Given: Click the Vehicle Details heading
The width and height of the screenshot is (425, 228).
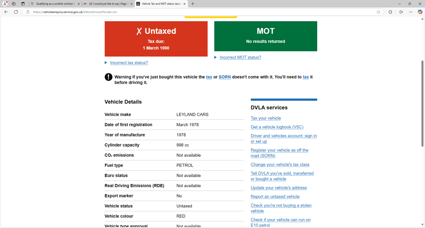Looking at the screenshot, I should pyautogui.click(x=123, y=102).
